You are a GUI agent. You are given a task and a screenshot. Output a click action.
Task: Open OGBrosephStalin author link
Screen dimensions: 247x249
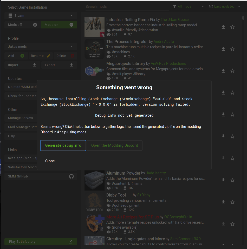point(178,217)
